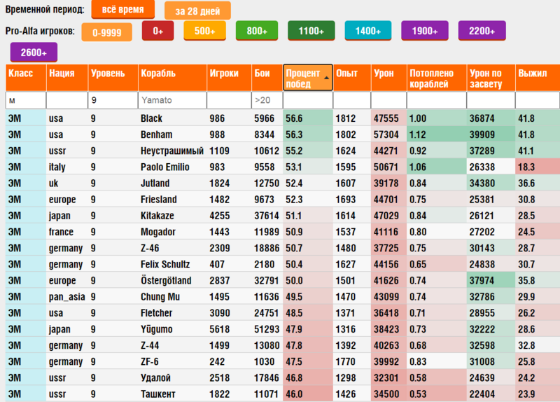Click the Бои filter field showing >20
This screenshot has height=402, width=560.
pos(267,100)
